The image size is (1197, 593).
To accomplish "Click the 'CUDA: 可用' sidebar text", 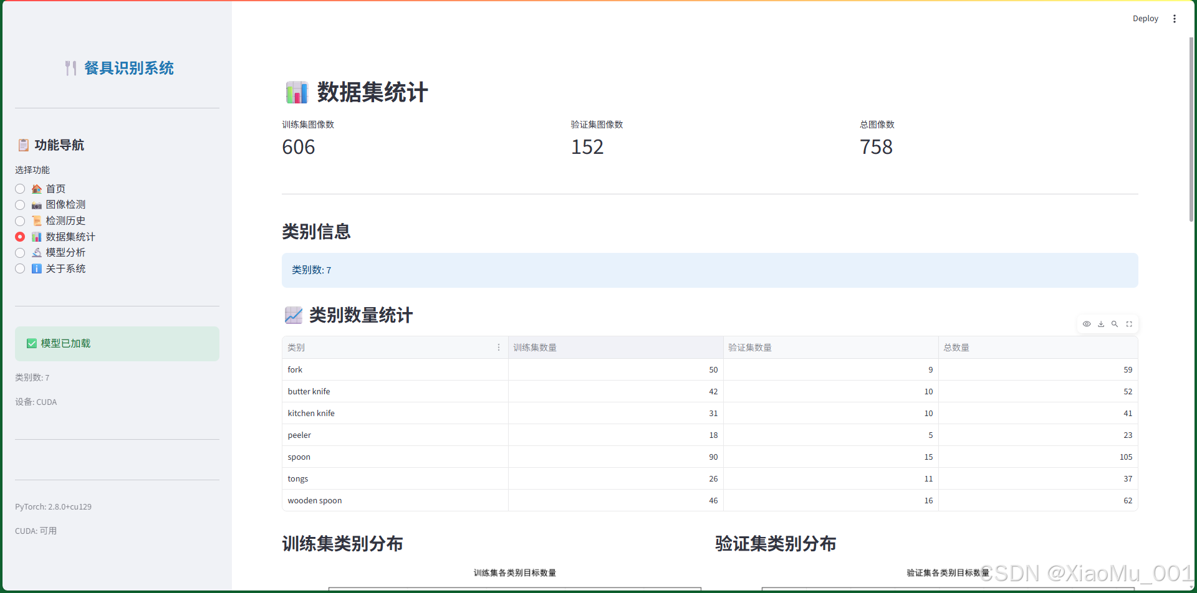I will 36,531.
